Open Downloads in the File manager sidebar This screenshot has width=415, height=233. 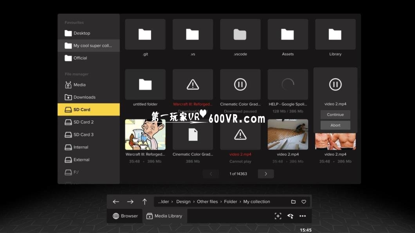pos(84,97)
